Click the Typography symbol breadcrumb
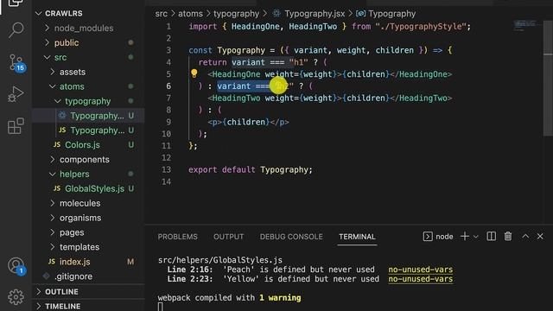Screen dimensions: 553x311 click(385, 14)
